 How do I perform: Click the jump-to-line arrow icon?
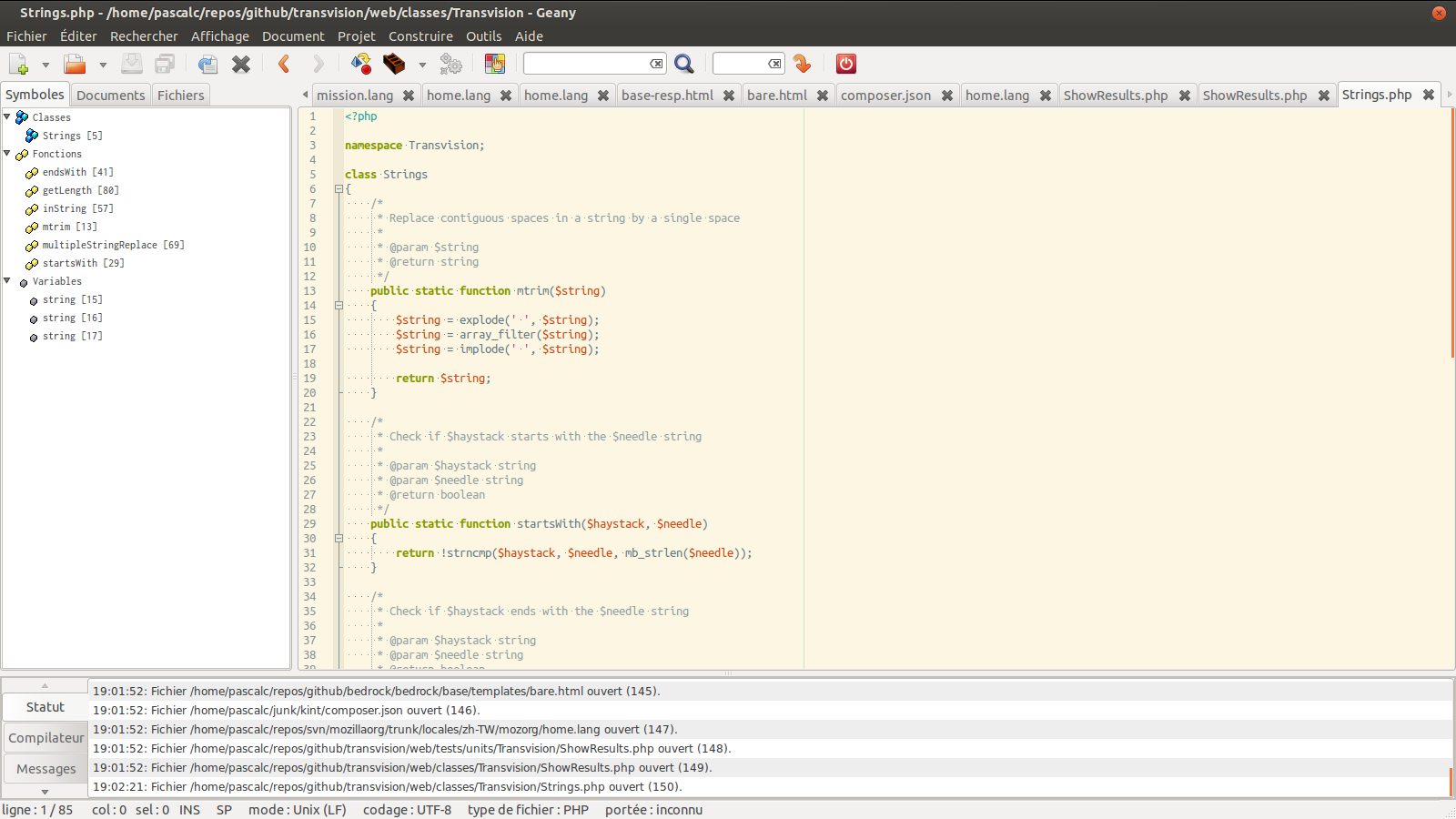pos(802,64)
